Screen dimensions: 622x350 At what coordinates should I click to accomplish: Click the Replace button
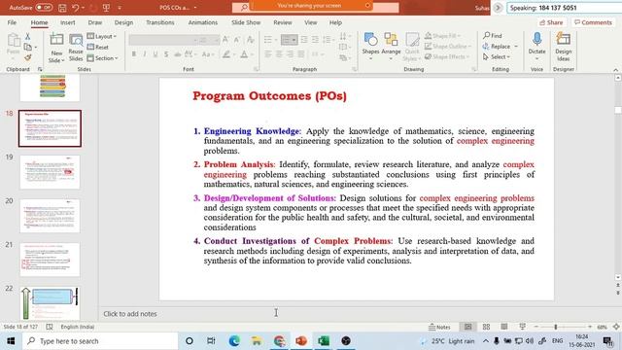[497, 47]
